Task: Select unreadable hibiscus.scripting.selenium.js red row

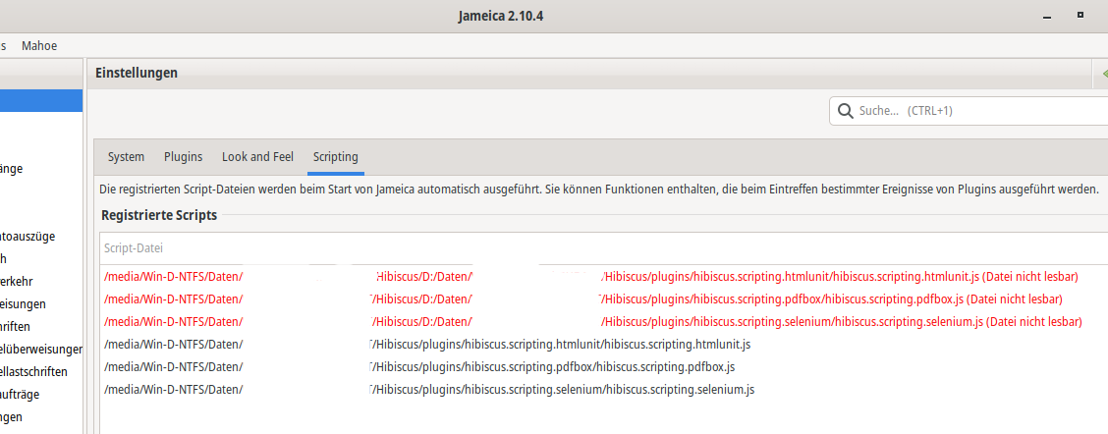Action: point(603,322)
